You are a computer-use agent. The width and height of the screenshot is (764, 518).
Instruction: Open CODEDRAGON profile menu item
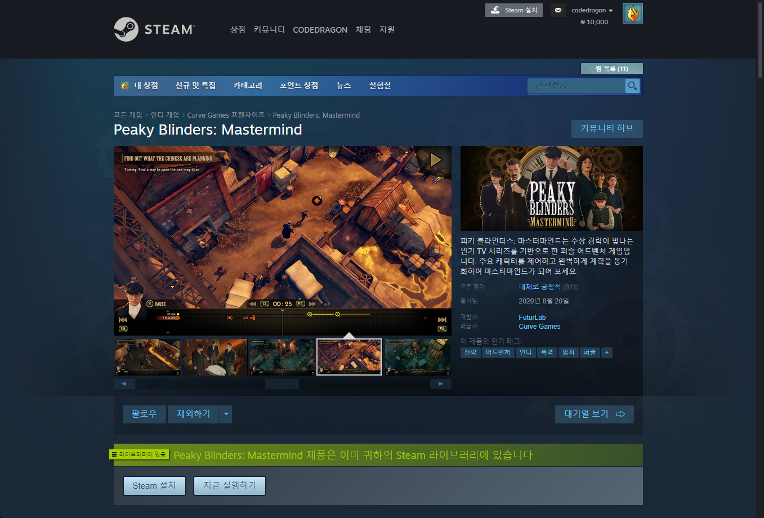pyautogui.click(x=320, y=30)
